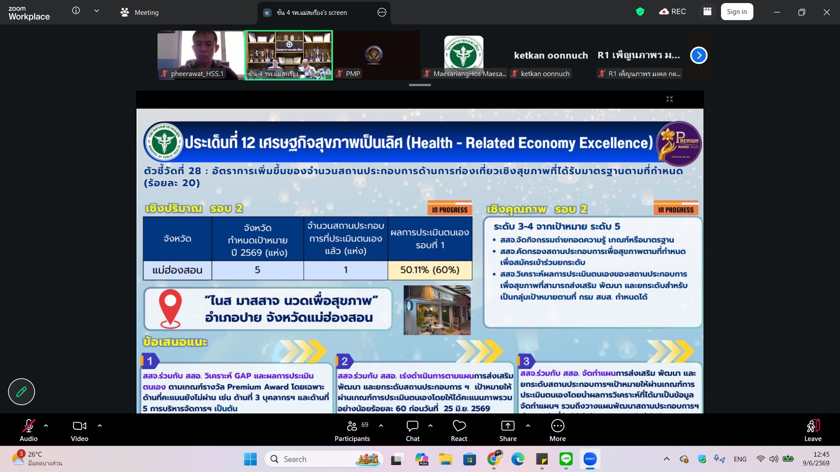Open Microsoft 365 Copilot from taskbar
Viewport: 840px width, 472px height.
point(421,459)
